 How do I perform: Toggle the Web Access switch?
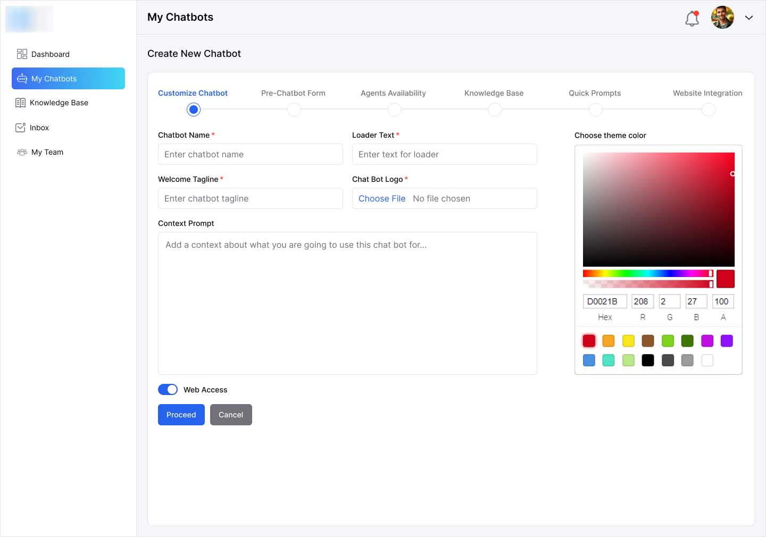[168, 390]
